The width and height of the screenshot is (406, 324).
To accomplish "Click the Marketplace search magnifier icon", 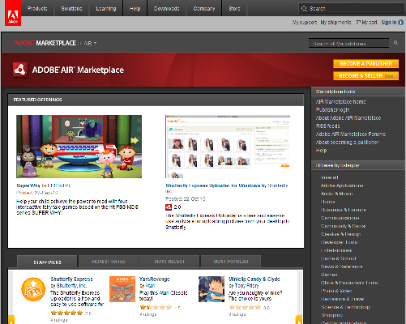I will 395,43.
